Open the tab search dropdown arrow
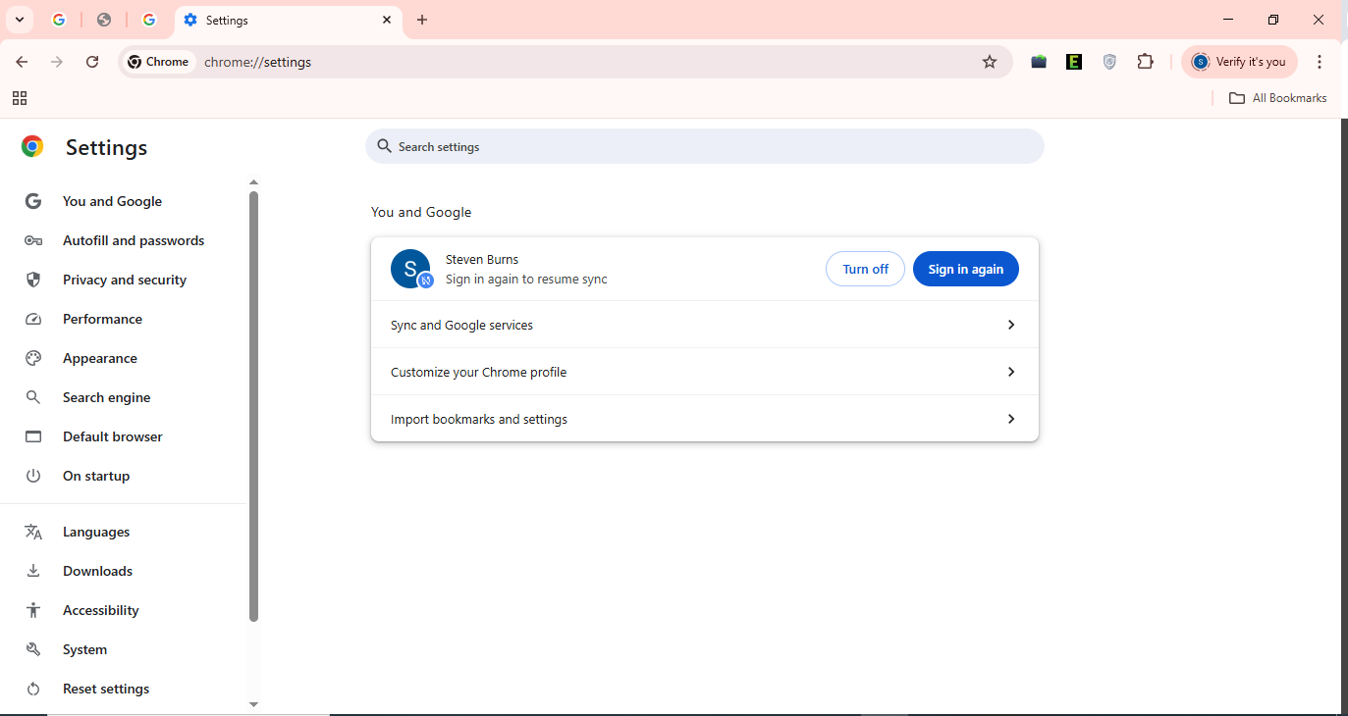The image size is (1348, 716). click(20, 20)
